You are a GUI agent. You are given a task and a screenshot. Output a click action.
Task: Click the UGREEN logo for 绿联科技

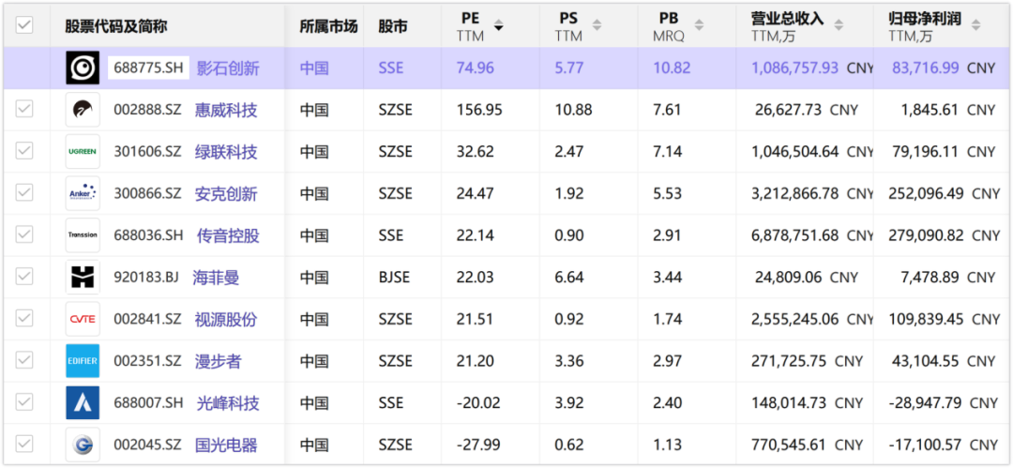click(83, 152)
